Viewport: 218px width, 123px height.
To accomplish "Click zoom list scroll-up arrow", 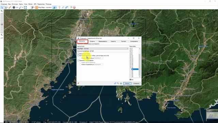I will 139,49.
